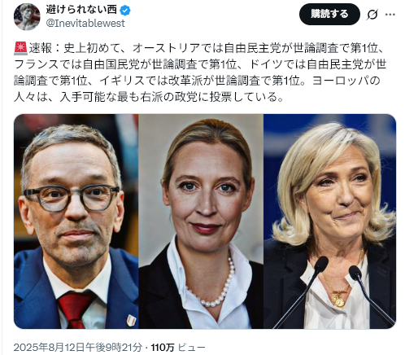This screenshot has height=355, width=405.
Task: Open the 110万 ビュー view count
Action: 178,347
